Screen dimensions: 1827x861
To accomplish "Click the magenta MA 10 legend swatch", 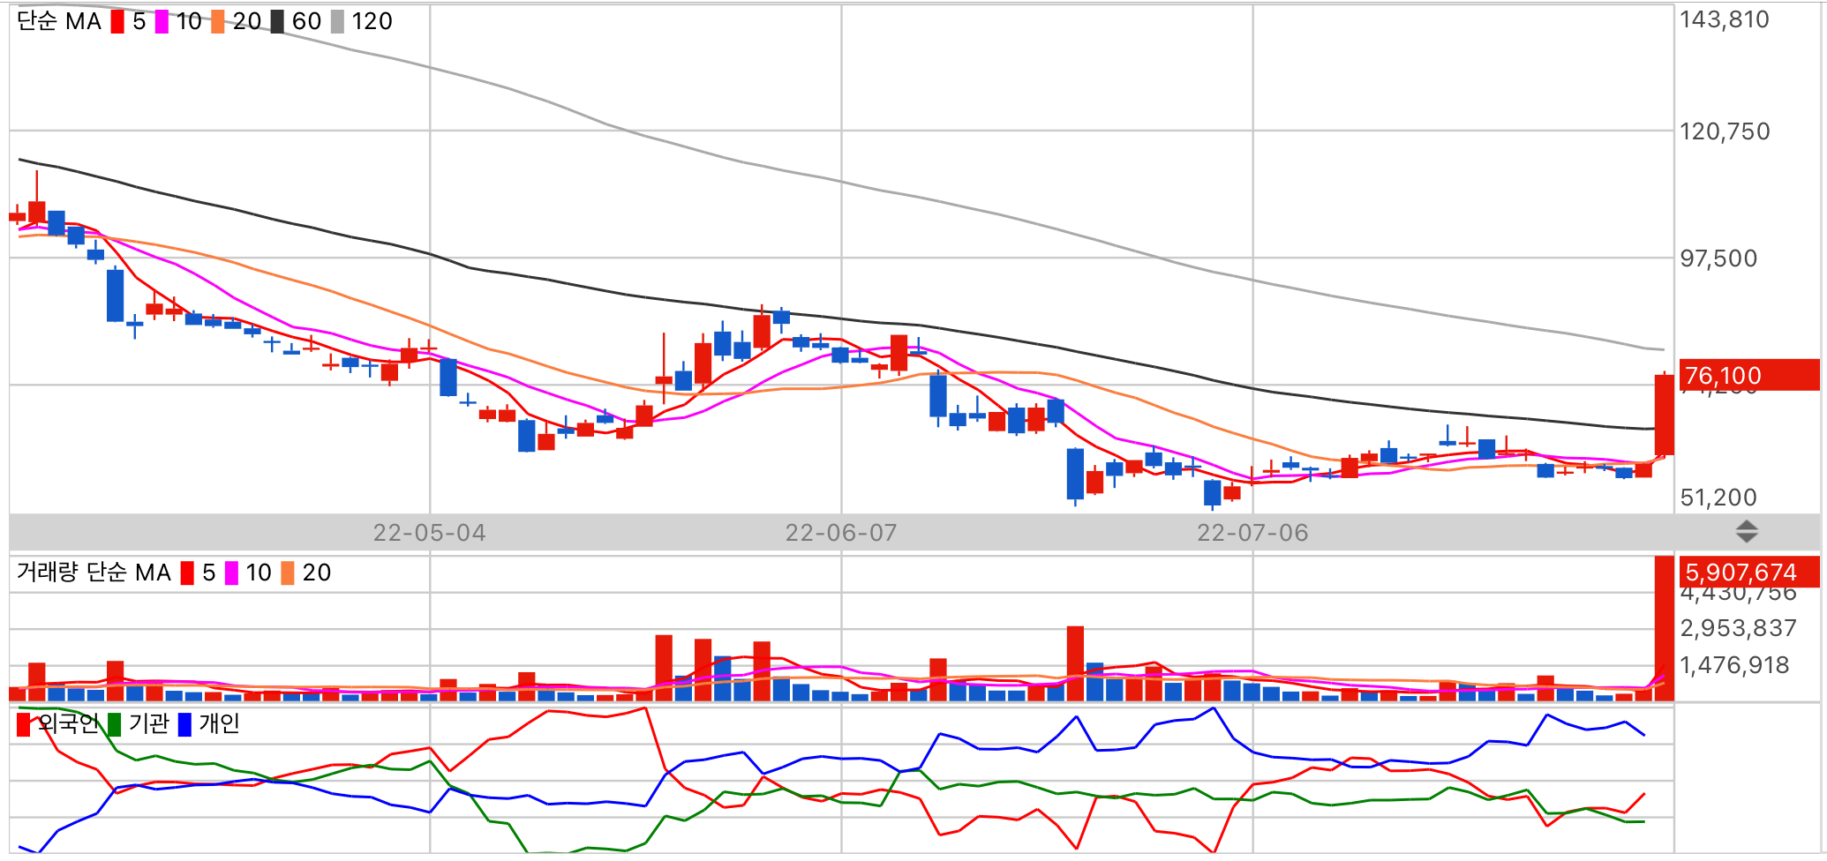I will tap(162, 22).
